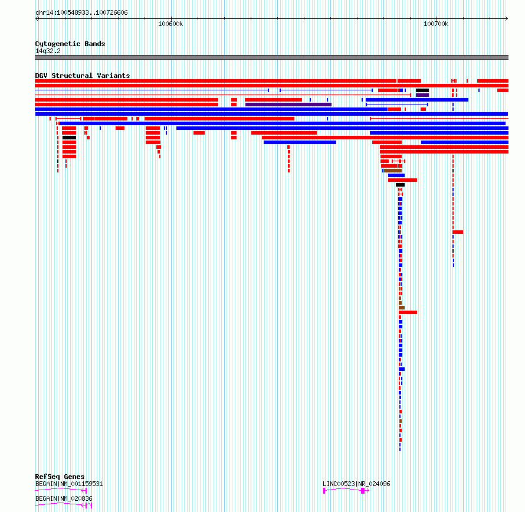Click the 100600k ruler tick label
525x512 pixels.
[x=170, y=24]
